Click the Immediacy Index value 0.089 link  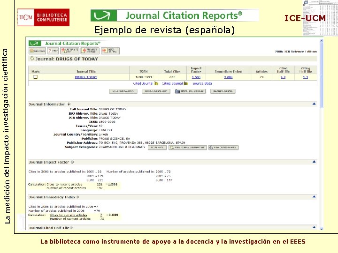click(228, 77)
